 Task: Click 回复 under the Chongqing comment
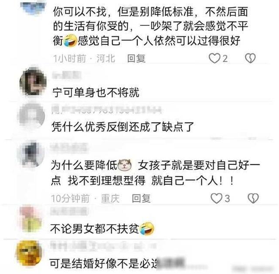(141, 198)
